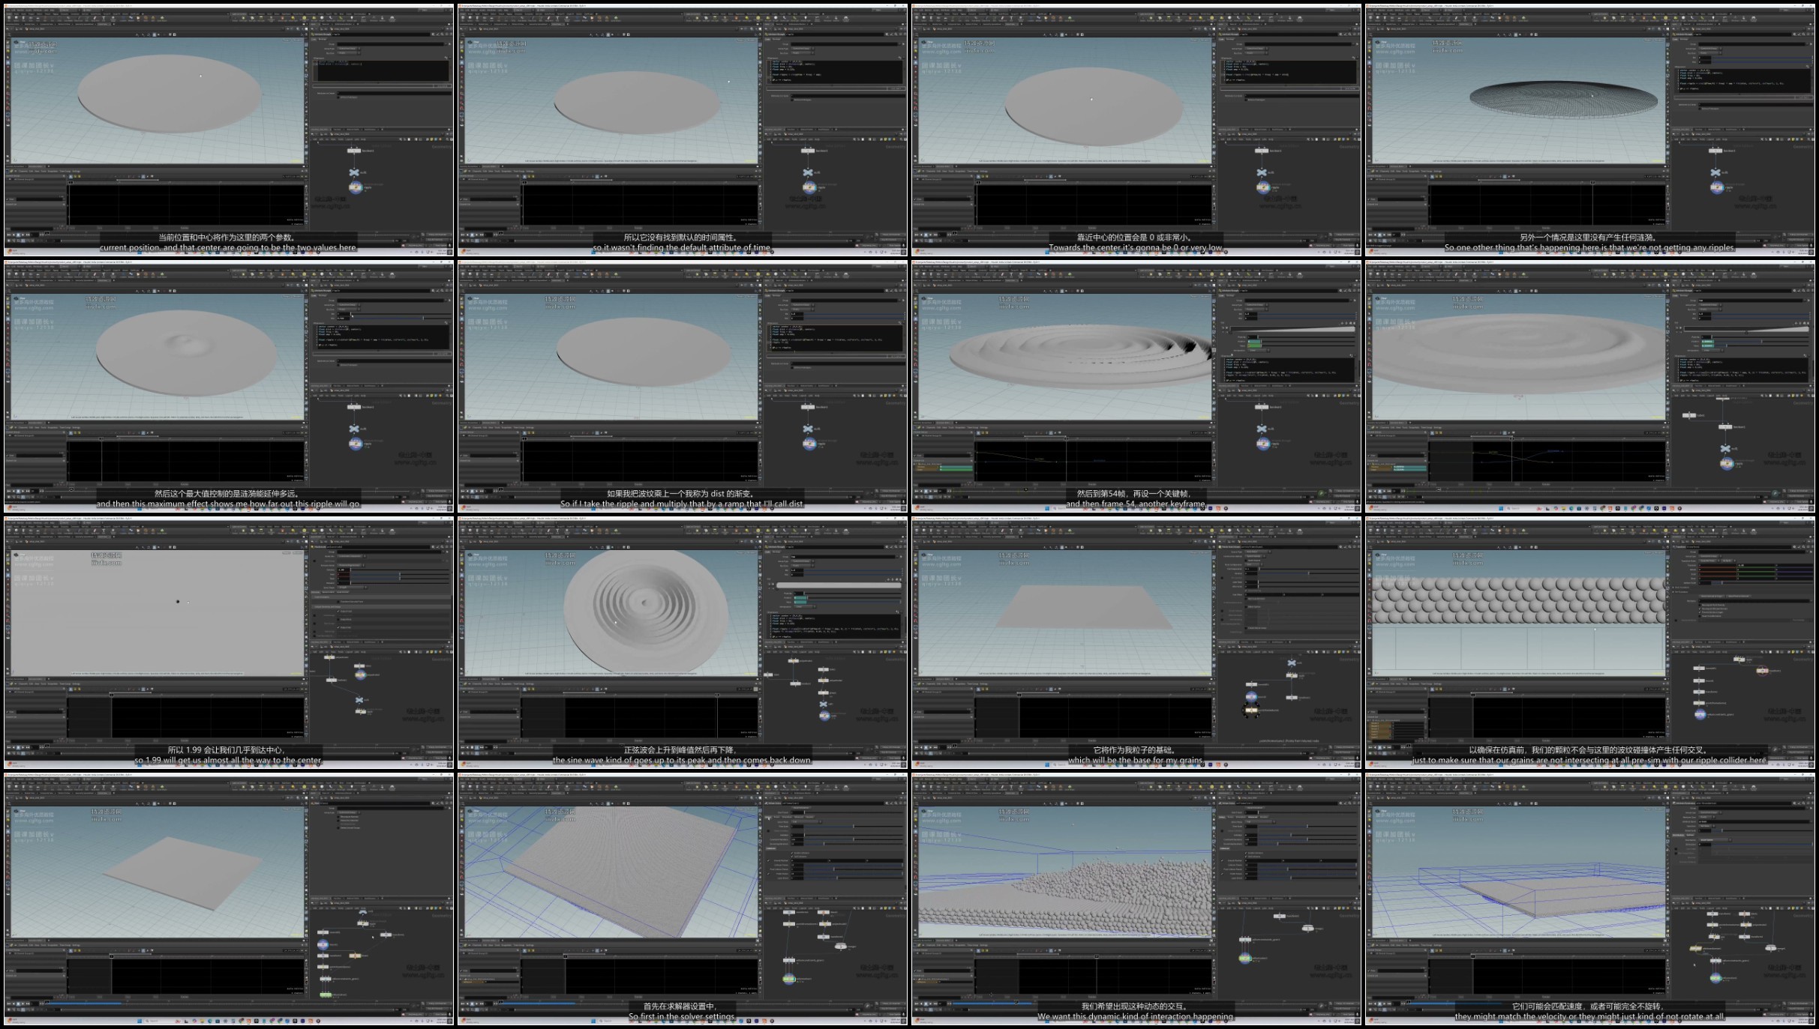Toggle Enforce Prototypes checkbox in 'current position' frame
This screenshot has height=1029, width=1819.
340,97
